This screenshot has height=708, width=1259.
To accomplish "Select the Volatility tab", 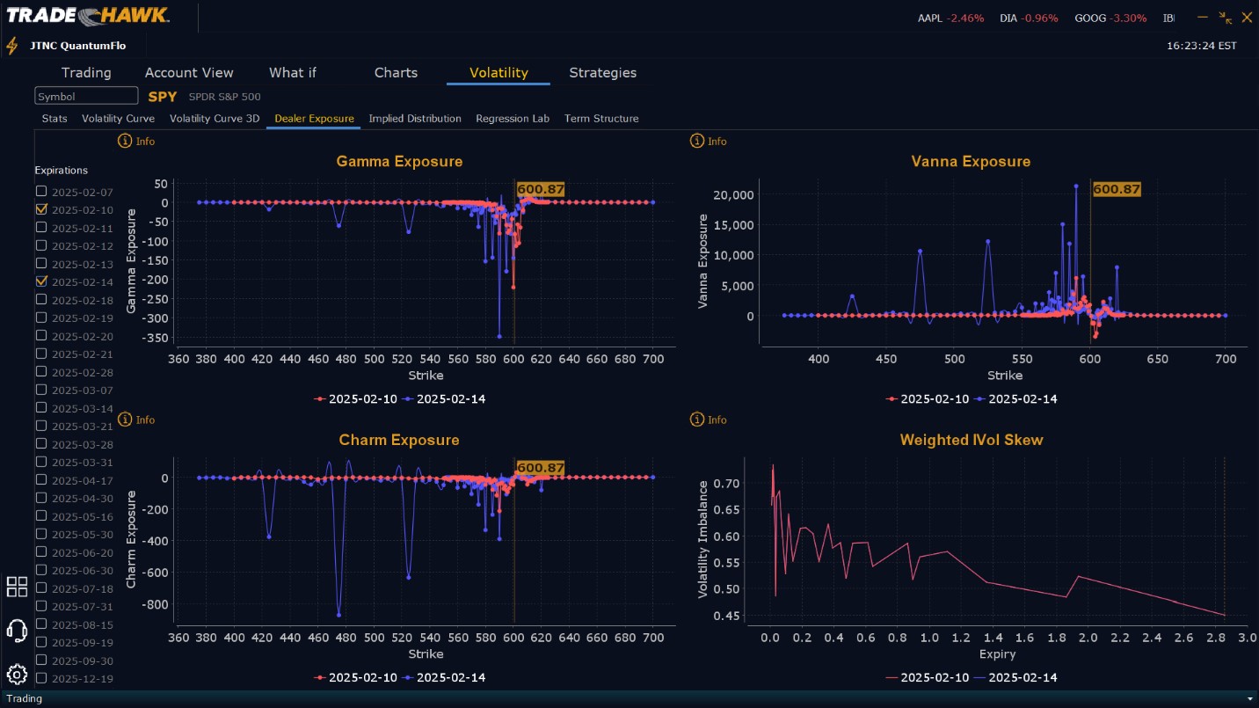I will click(499, 72).
